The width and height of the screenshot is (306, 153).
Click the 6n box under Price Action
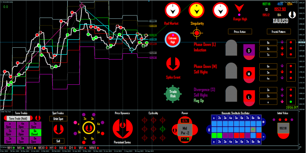coord(268,66)
